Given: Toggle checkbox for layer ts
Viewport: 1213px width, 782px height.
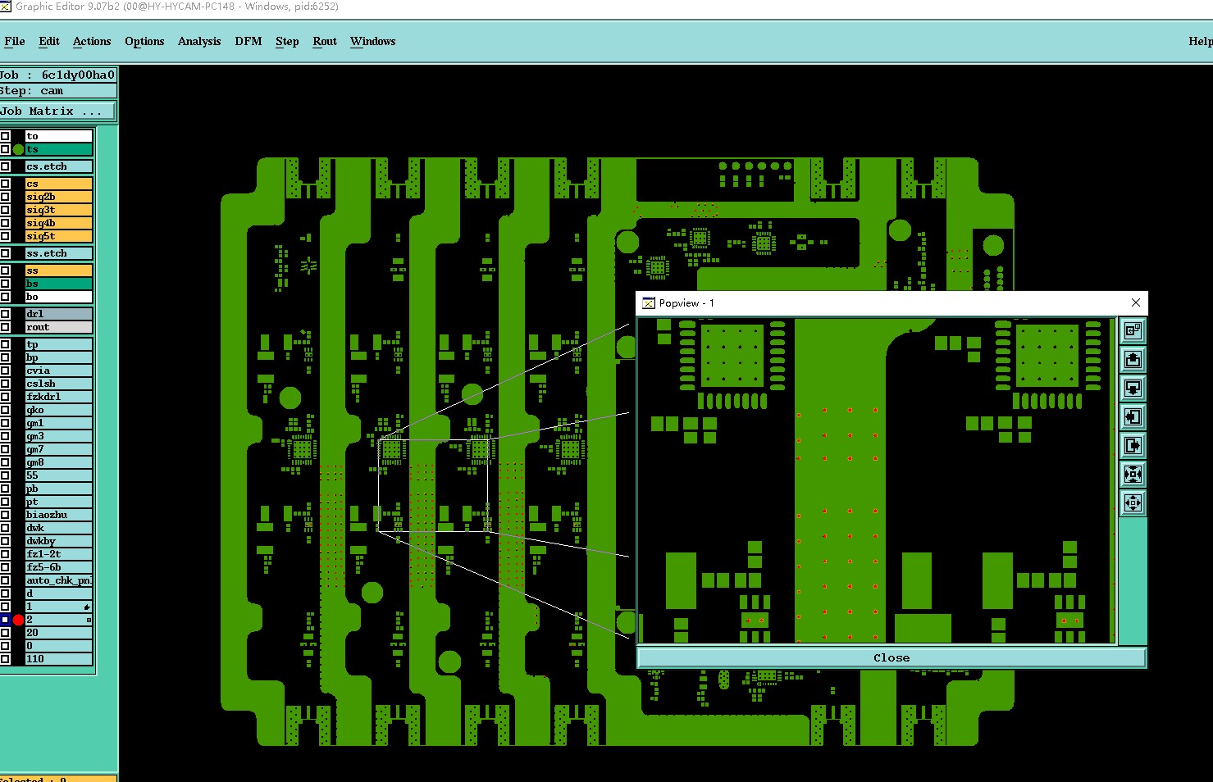Looking at the screenshot, I should 5,149.
